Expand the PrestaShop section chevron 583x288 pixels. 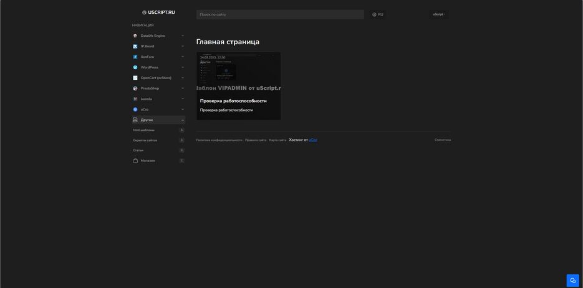[183, 89]
